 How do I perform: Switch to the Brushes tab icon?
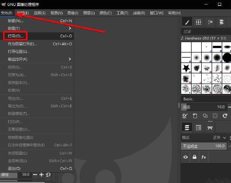[187, 22]
